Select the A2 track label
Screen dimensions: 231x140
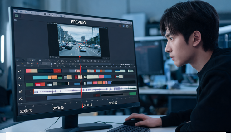click(21, 99)
